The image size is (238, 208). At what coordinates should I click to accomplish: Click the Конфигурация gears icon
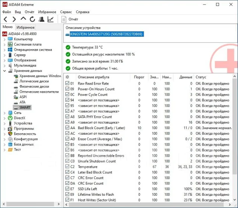(x=10, y=139)
